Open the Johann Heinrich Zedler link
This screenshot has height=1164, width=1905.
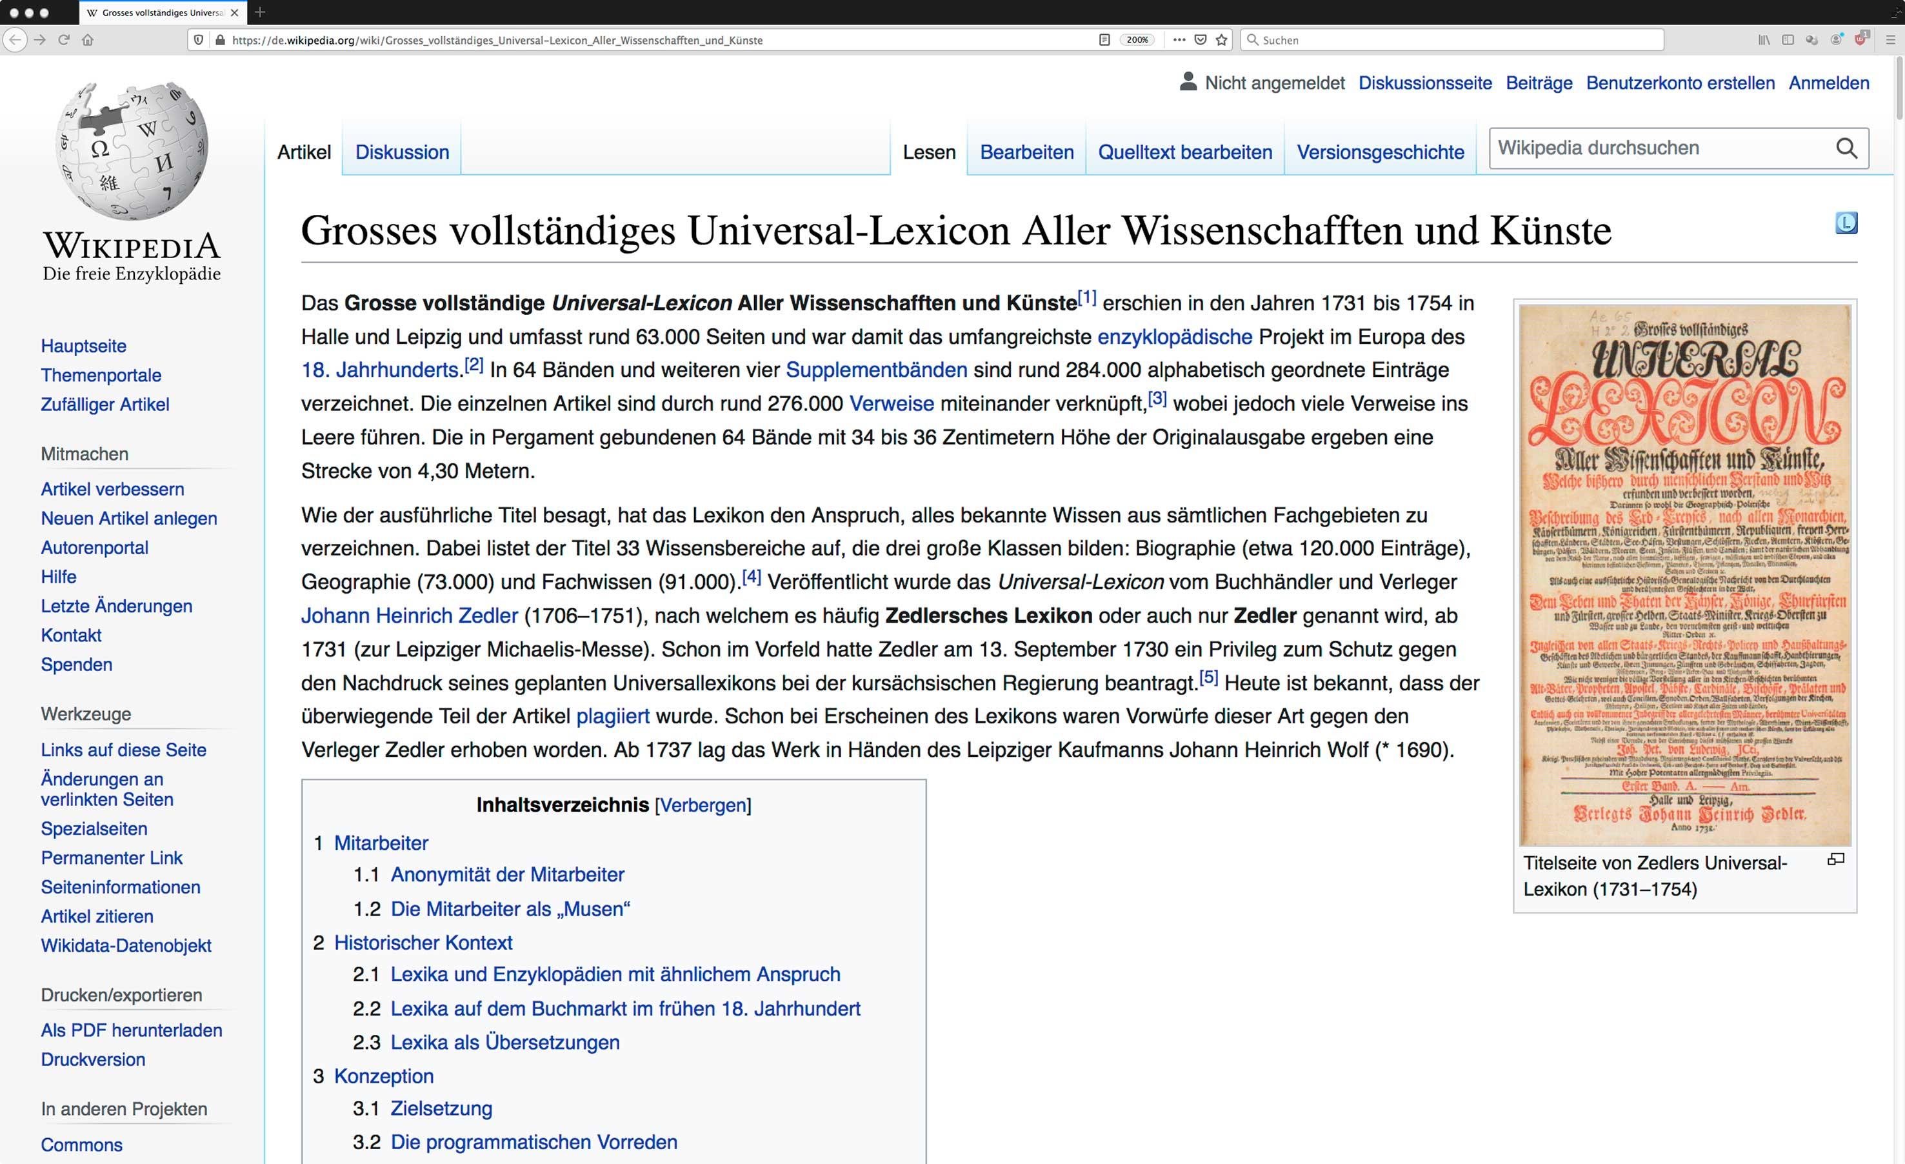[x=409, y=616]
